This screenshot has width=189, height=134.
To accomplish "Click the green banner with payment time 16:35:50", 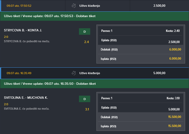I will point(94,84).
